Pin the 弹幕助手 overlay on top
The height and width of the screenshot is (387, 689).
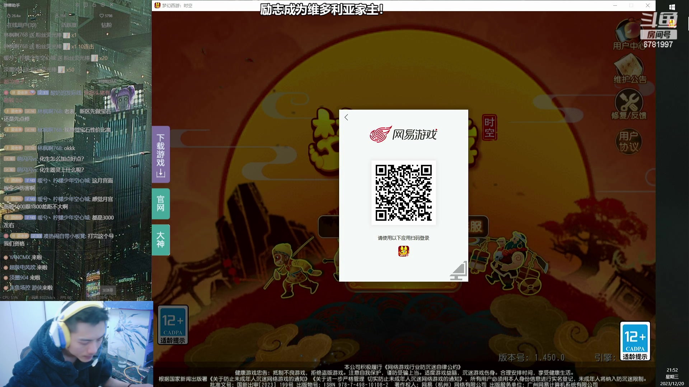click(x=77, y=5)
